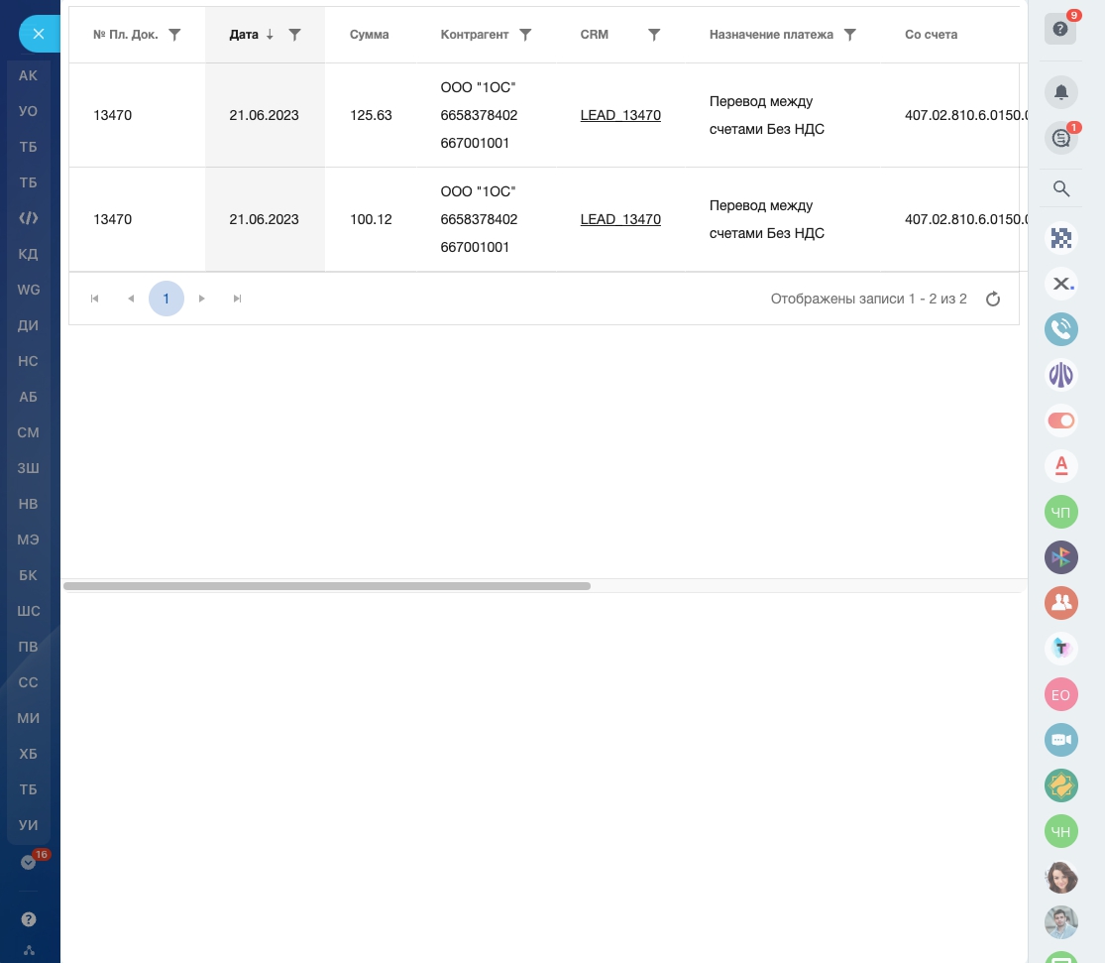
Task: Open help with question mark badge 9
Action: (x=1060, y=28)
